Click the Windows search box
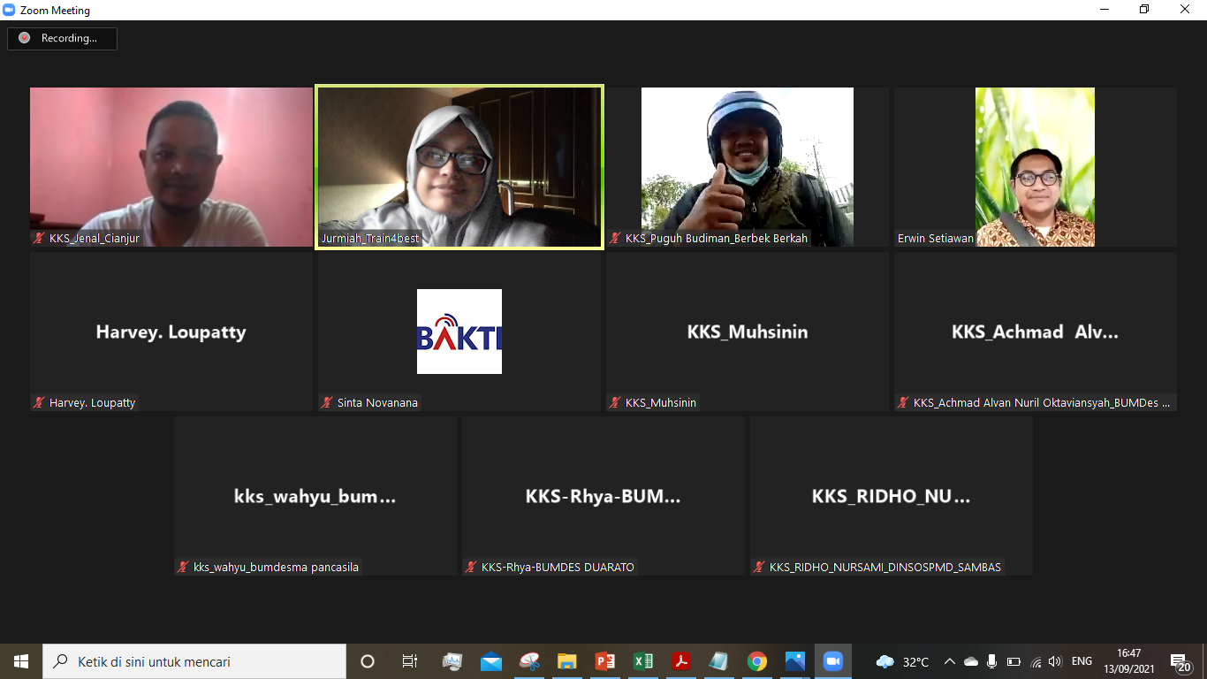The height and width of the screenshot is (679, 1207). pyautogui.click(x=194, y=661)
